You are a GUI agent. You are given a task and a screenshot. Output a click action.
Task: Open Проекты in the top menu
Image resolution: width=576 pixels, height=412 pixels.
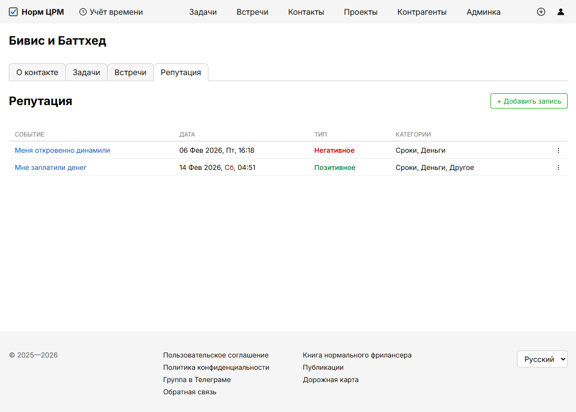(x=360, y=12)
